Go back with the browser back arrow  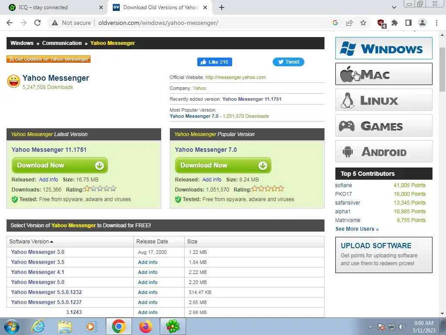[10, 23]
